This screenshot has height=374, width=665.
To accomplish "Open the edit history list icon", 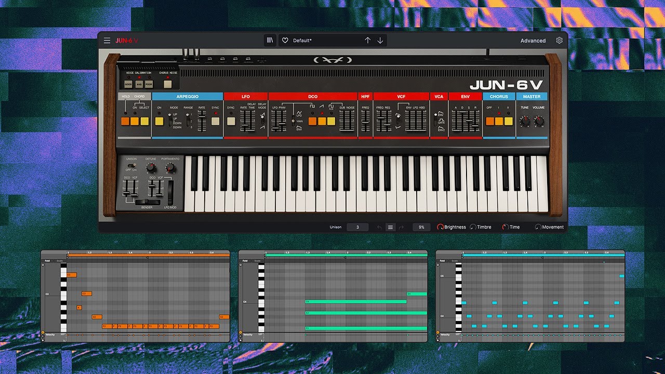I will click(391, 227).
